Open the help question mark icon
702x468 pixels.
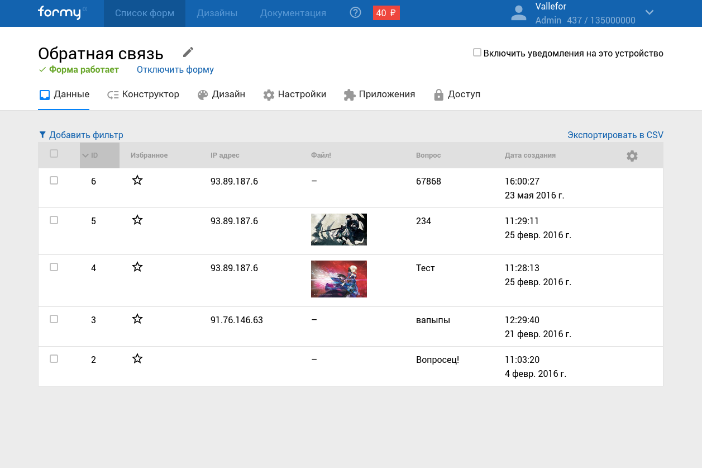[355, 13]
